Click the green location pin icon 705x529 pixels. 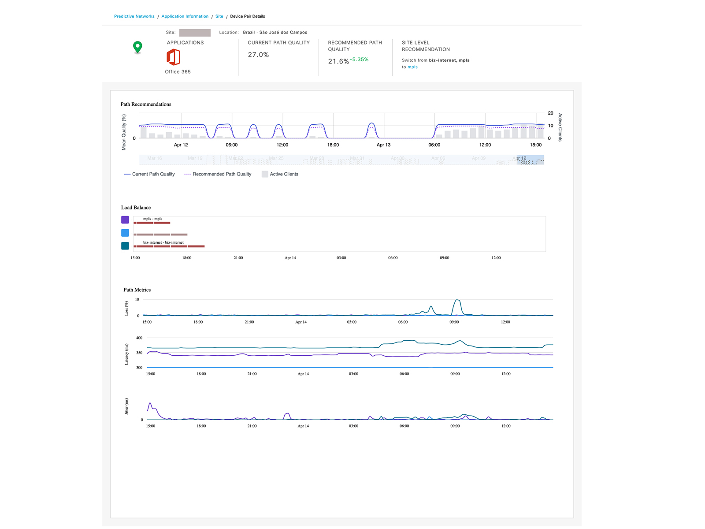137,47
